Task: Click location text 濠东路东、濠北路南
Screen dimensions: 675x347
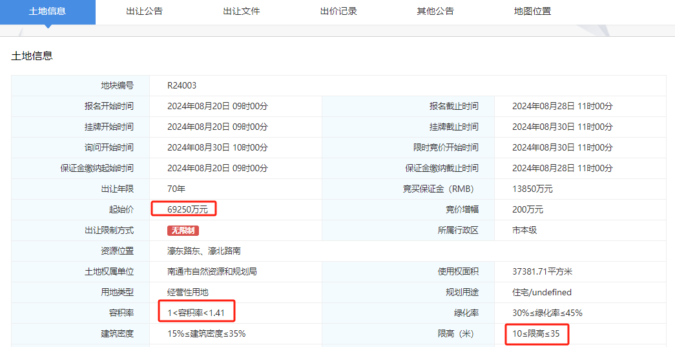Action: 204,251
